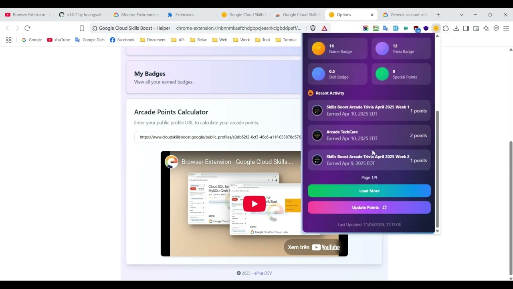This screenshot has width=513, height=289.
Task: Bookmark this page with the bookmark icon
Action: pos(82,28)
